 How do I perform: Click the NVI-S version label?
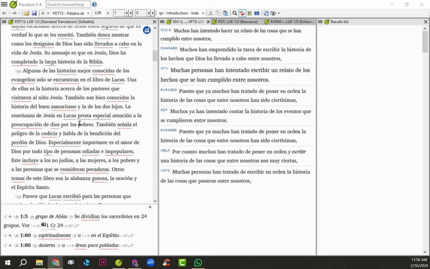(166, 30)
